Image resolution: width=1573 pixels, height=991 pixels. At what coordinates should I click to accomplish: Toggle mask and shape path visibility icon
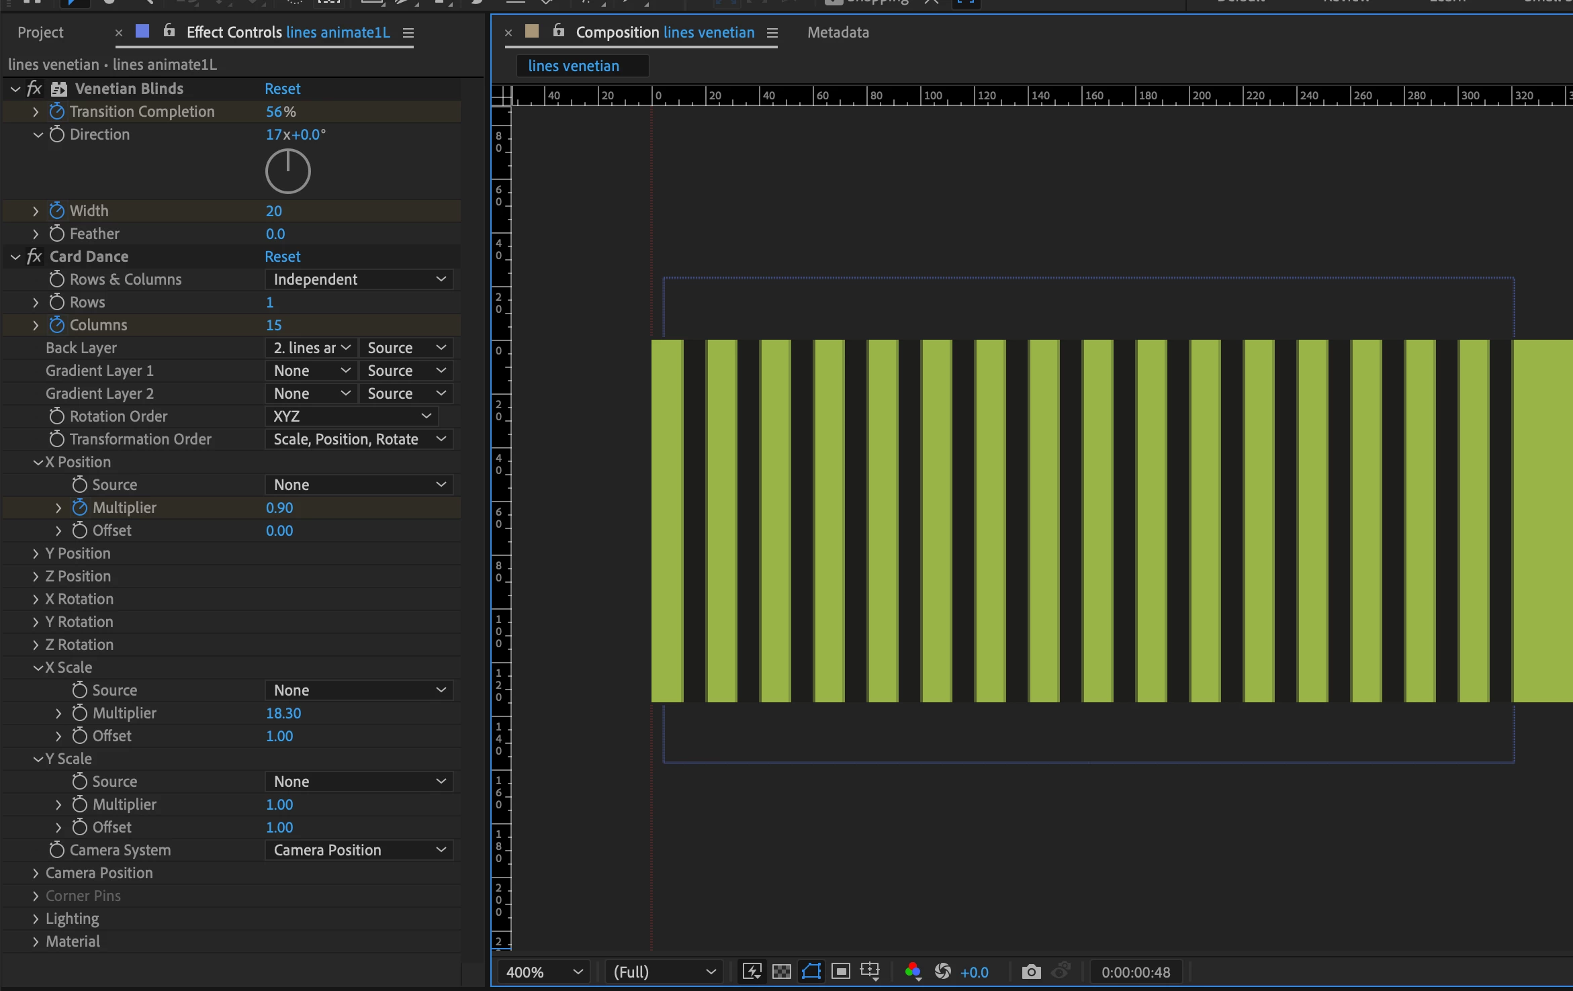(811, 972)
